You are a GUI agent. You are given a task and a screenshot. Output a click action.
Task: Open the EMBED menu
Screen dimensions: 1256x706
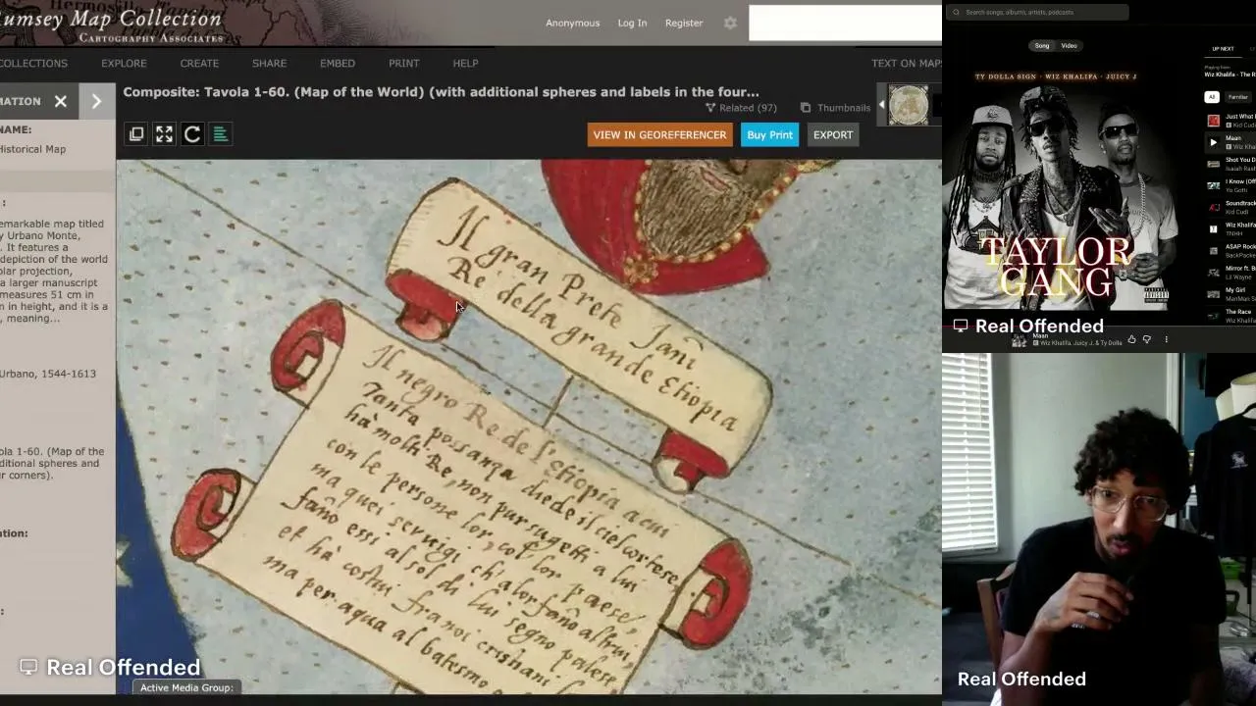(338, 64)
